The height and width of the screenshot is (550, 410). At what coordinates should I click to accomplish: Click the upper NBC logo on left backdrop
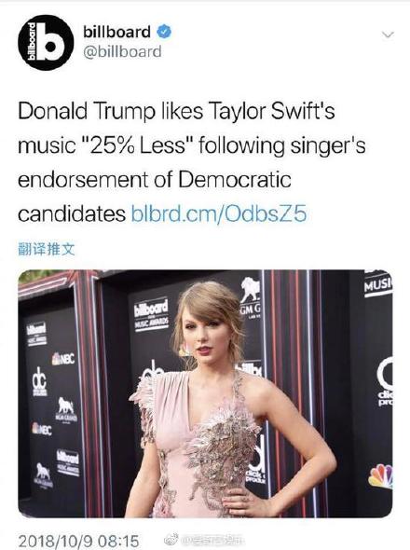pyautogui.click(x=63, y=359)
